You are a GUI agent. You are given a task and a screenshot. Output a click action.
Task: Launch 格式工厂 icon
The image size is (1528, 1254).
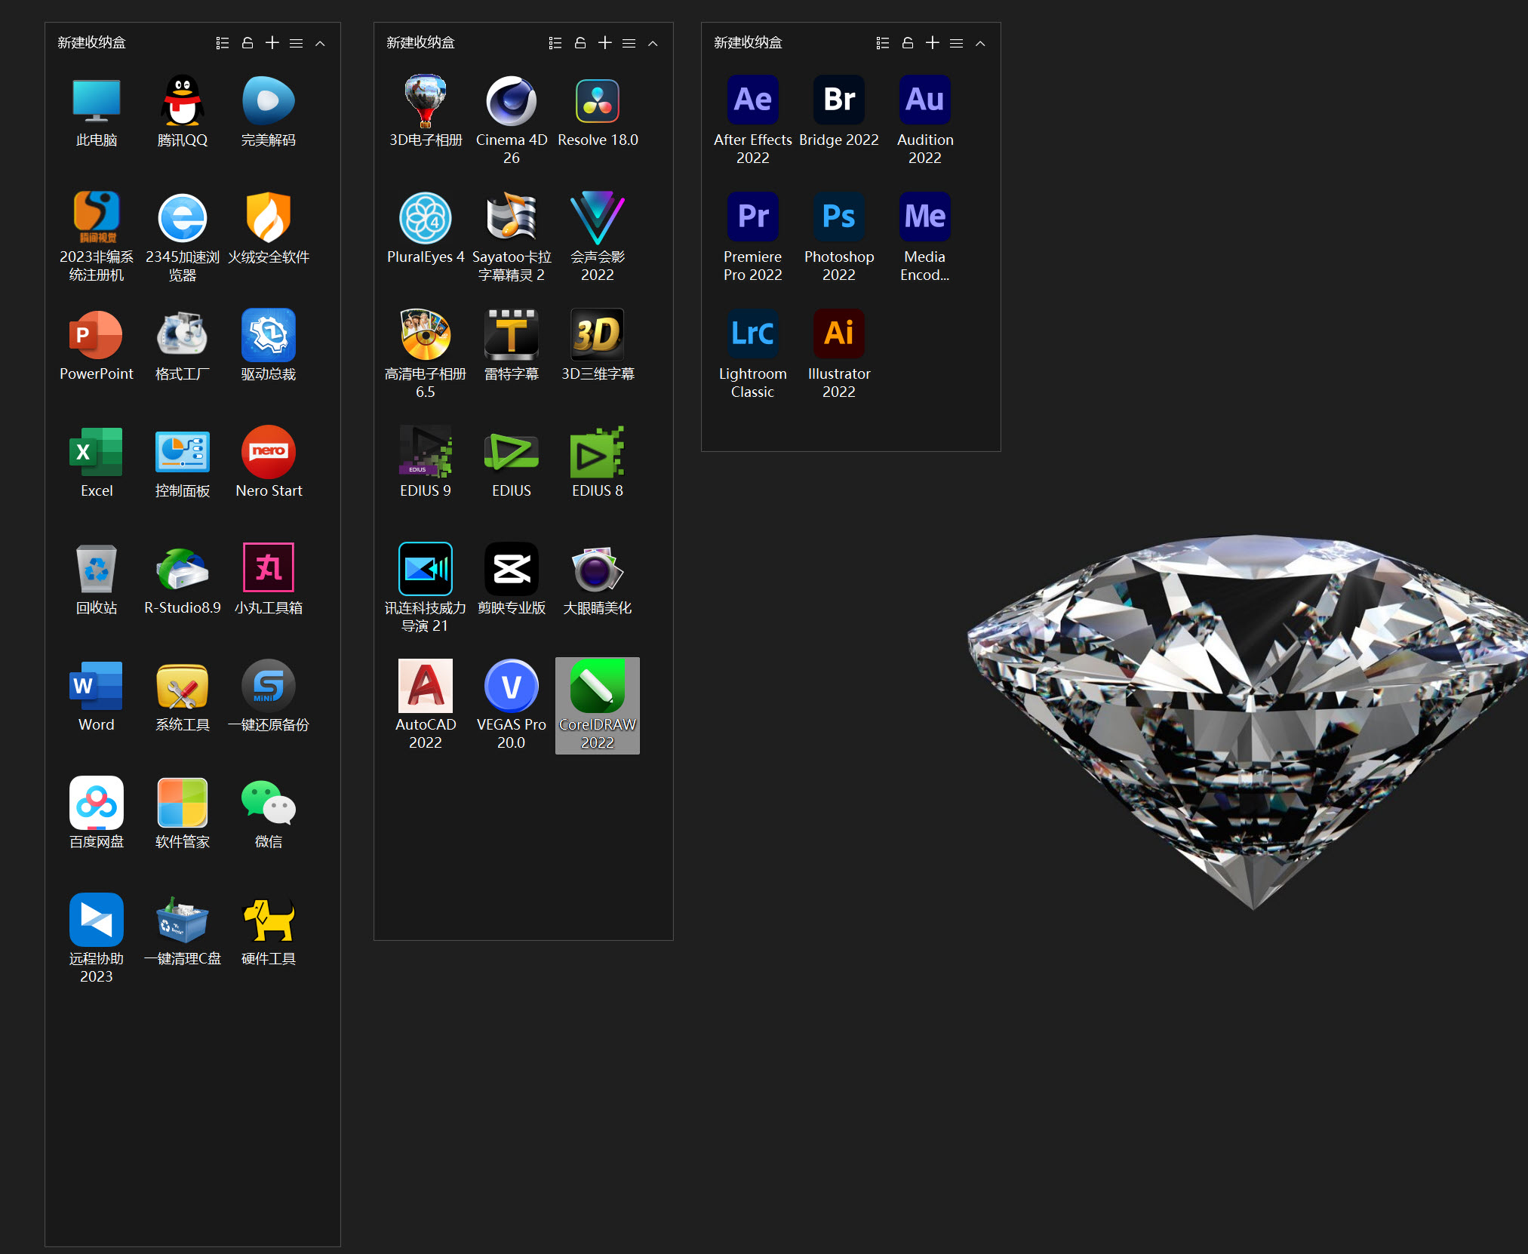(183, 335)
